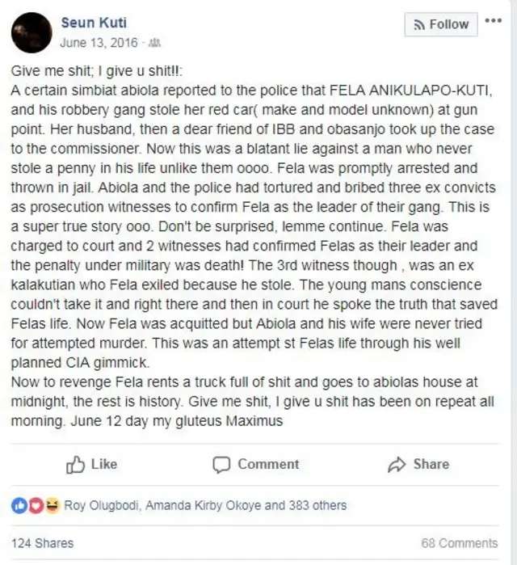517x565 pixels.
Task: Open Seun Kuti's profile picture
Action: point(31,32)
